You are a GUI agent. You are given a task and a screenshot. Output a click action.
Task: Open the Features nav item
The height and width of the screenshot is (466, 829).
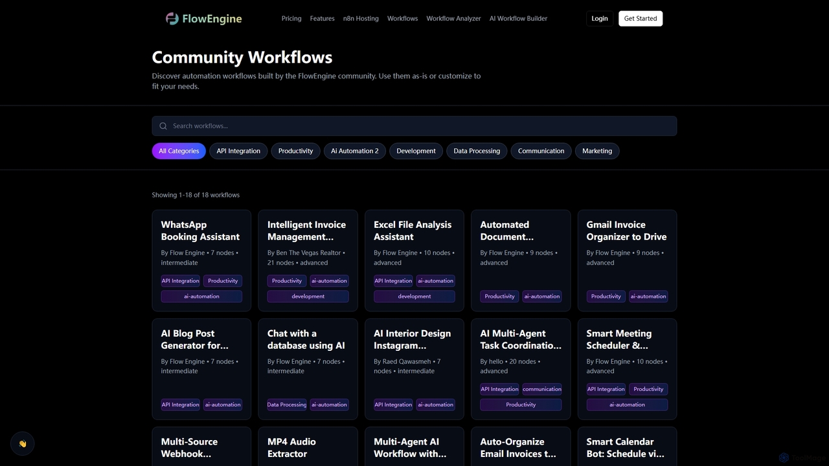(x=322, y=18)
